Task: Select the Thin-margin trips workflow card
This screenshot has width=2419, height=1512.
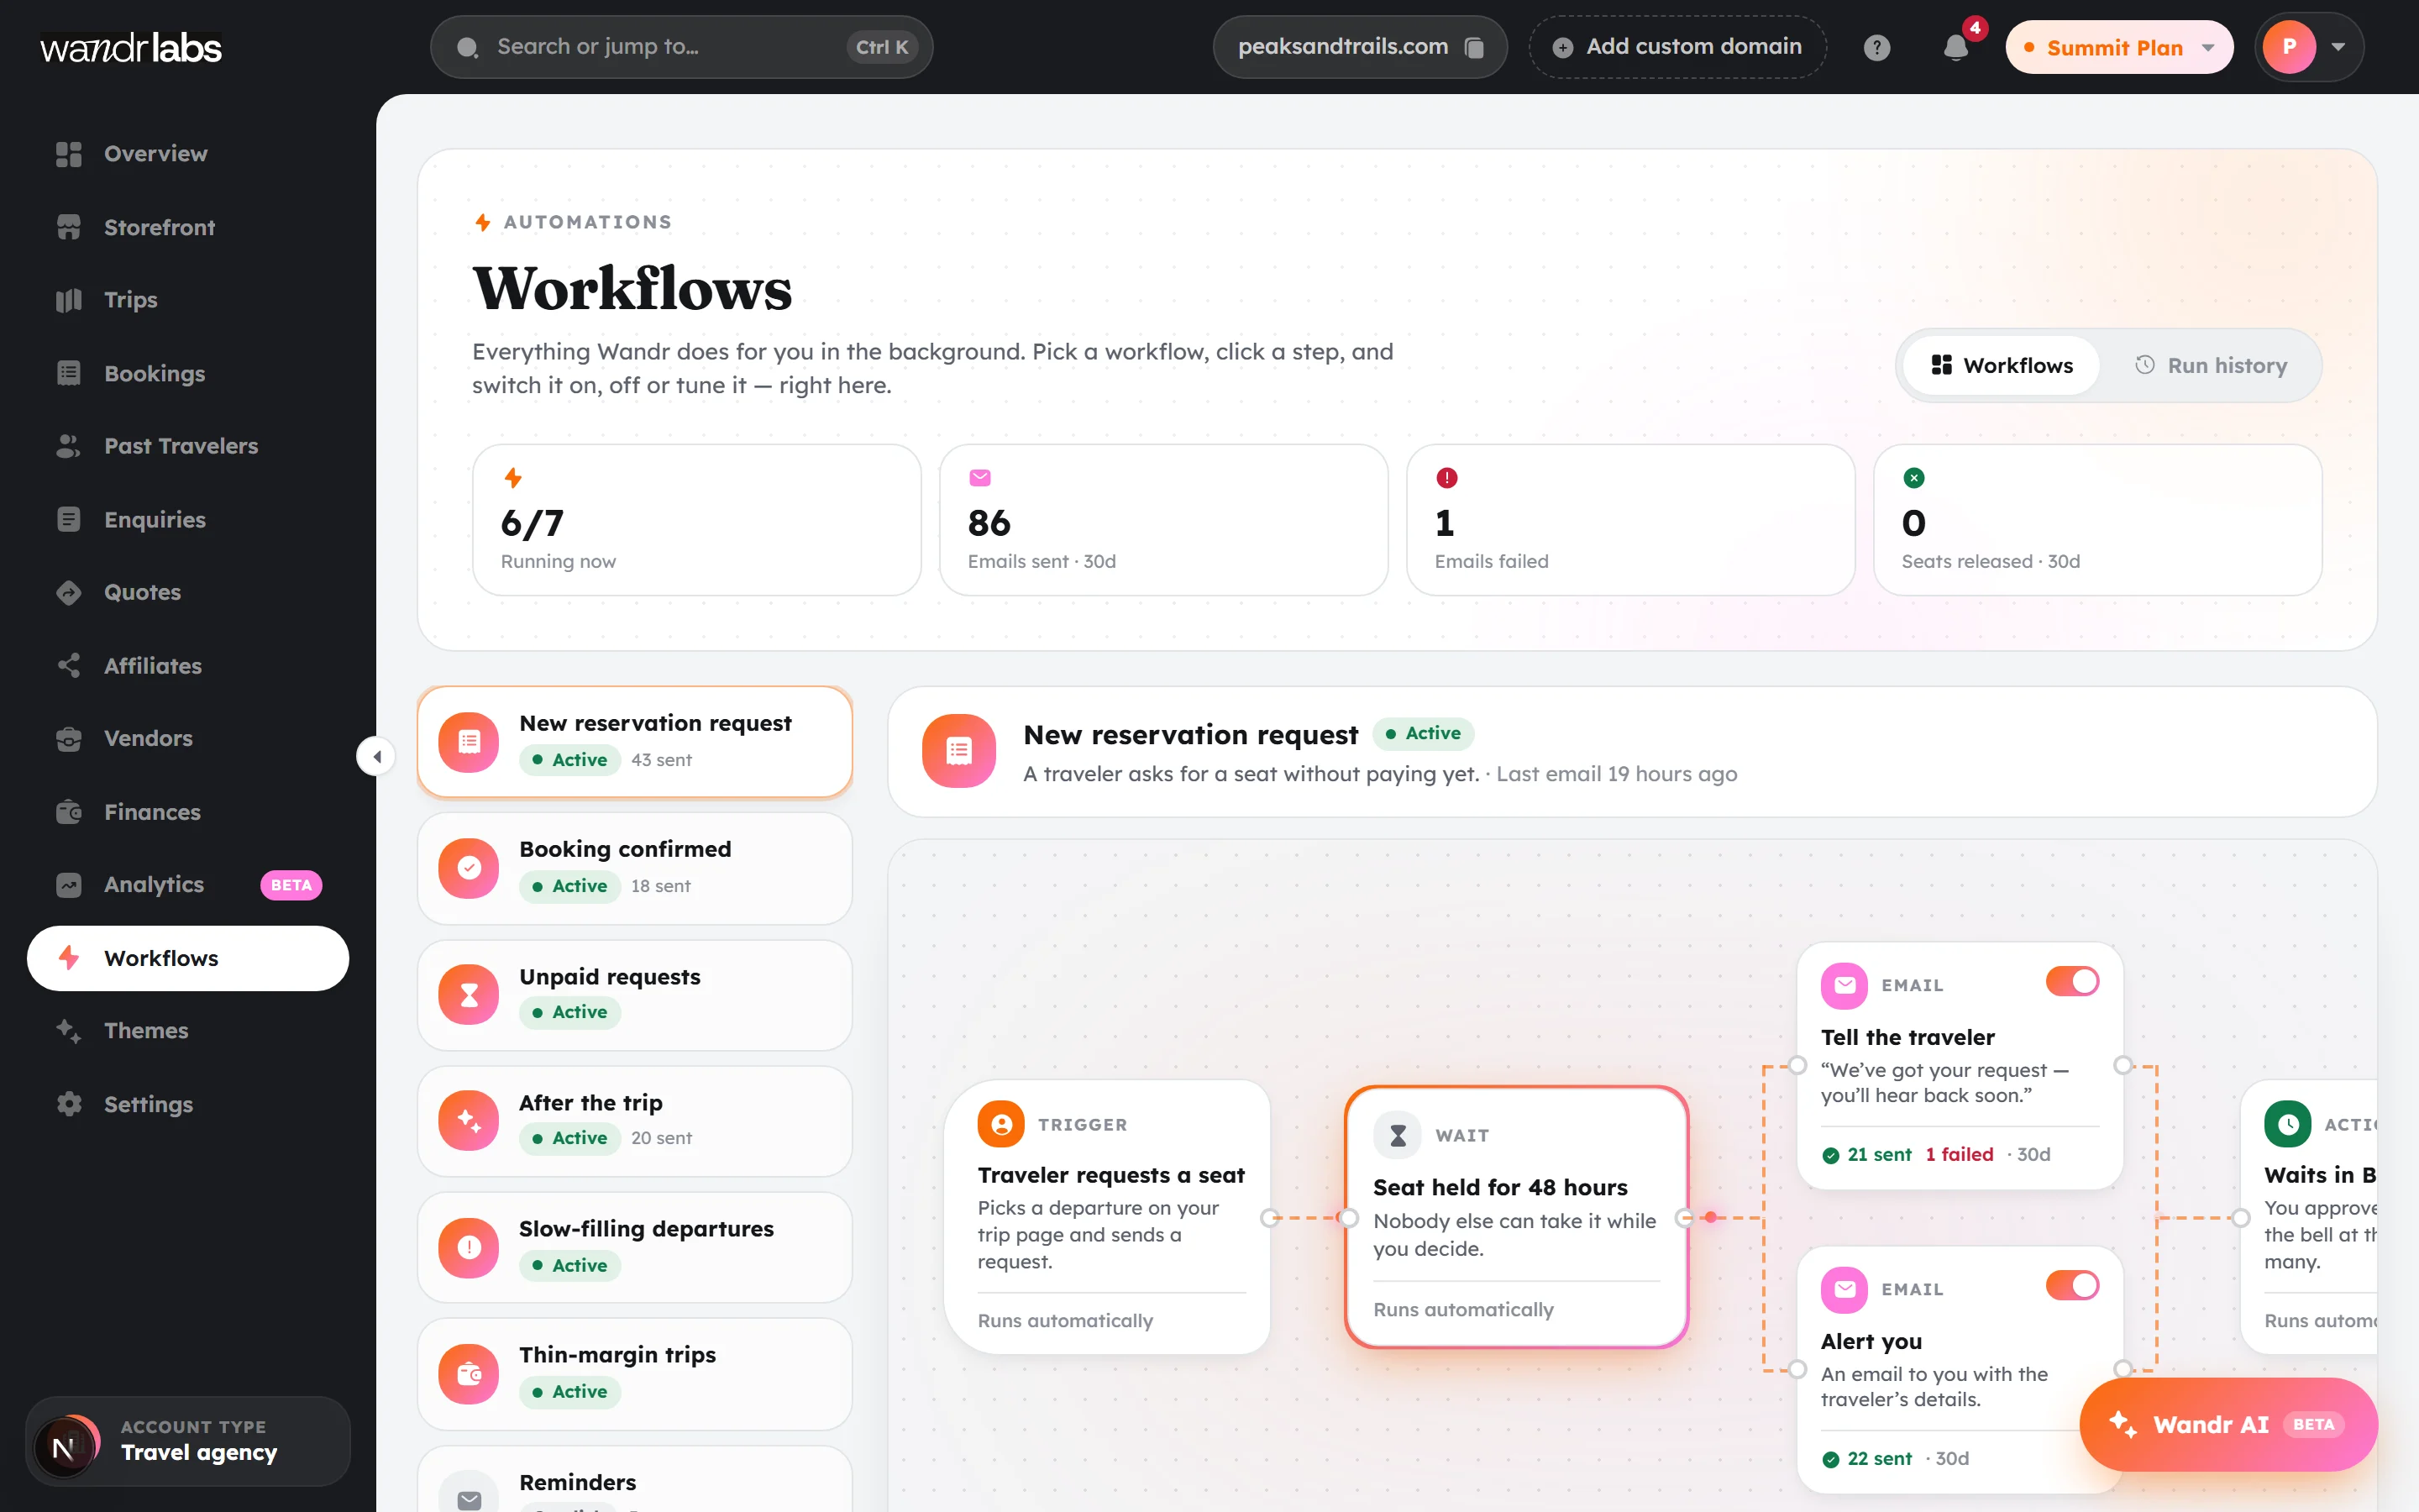Action: pos(634,1373)
